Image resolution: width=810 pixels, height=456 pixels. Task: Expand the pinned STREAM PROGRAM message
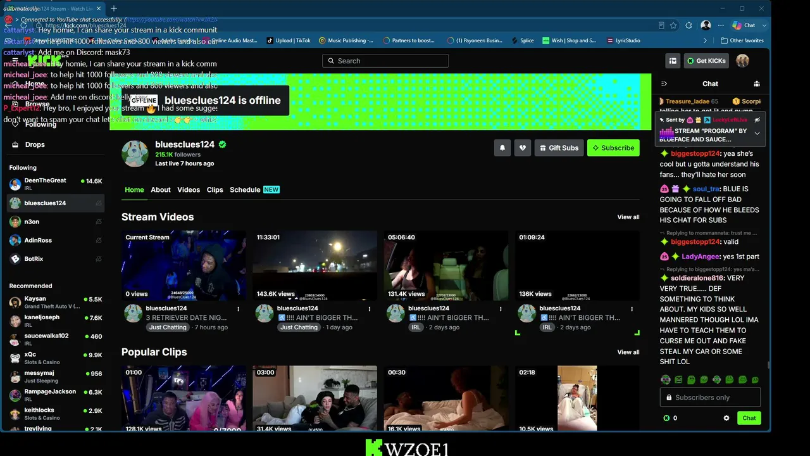pos(757,134)
